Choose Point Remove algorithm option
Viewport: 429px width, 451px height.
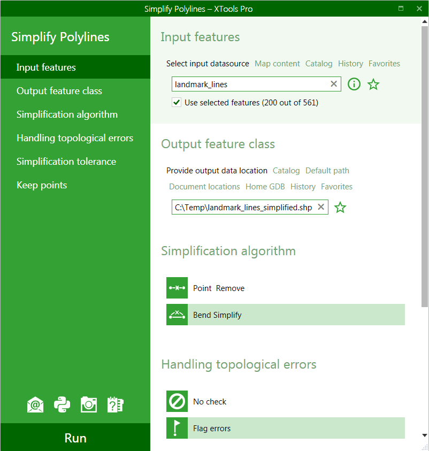click(286, 288)
